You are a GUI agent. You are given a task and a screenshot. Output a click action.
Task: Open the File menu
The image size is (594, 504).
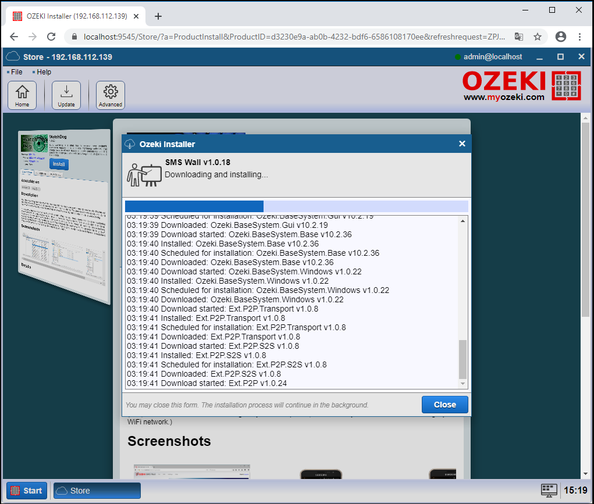click(x=16, y=72)
